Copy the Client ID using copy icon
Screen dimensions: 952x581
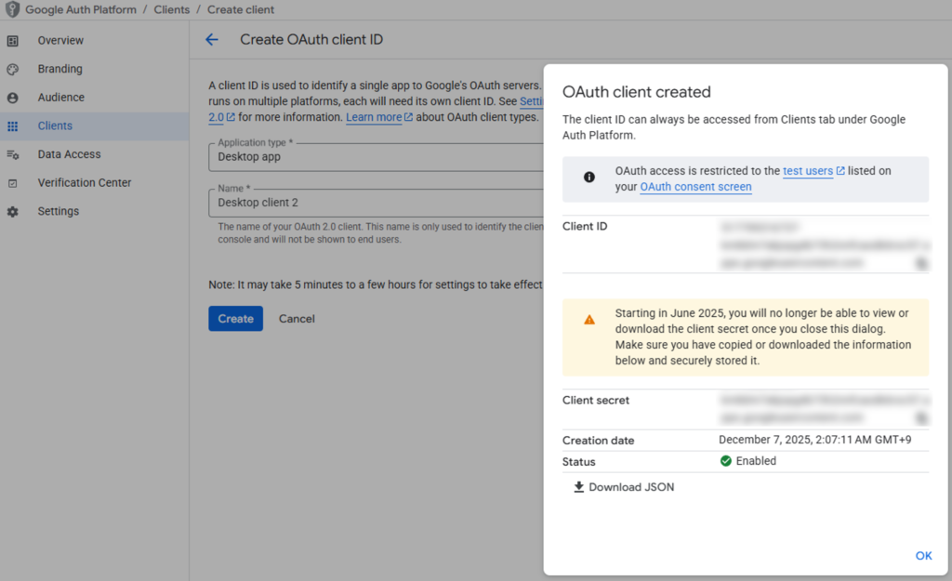(x=921, y=264)
